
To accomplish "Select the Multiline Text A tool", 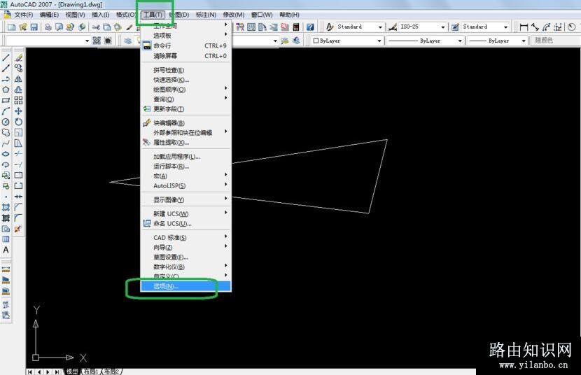I will (6, 250).
